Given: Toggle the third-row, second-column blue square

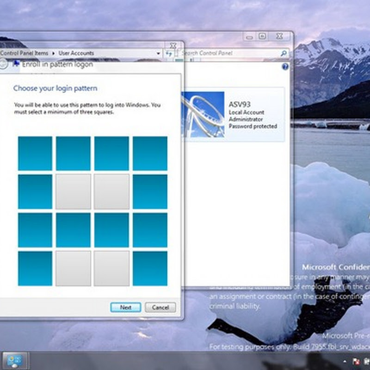Looking at the screenshot, I should click(x=73, y=230).
